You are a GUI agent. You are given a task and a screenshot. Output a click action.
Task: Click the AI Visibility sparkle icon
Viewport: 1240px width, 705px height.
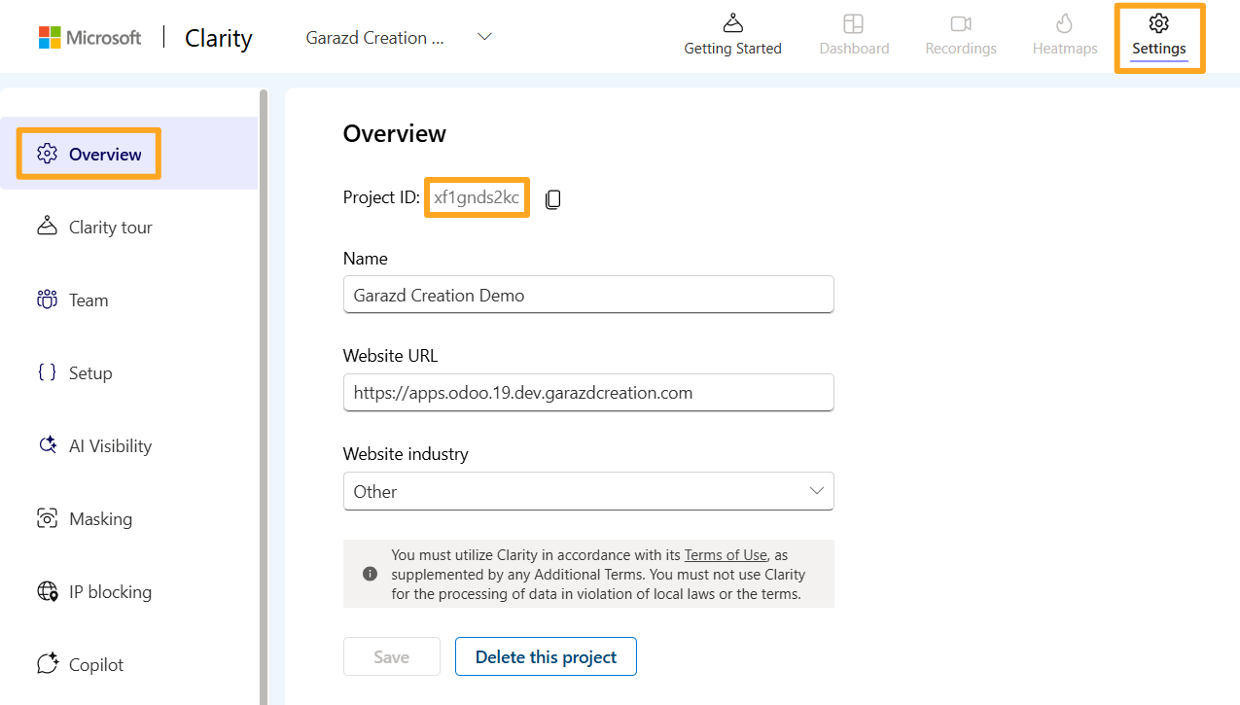pos(47,445)
